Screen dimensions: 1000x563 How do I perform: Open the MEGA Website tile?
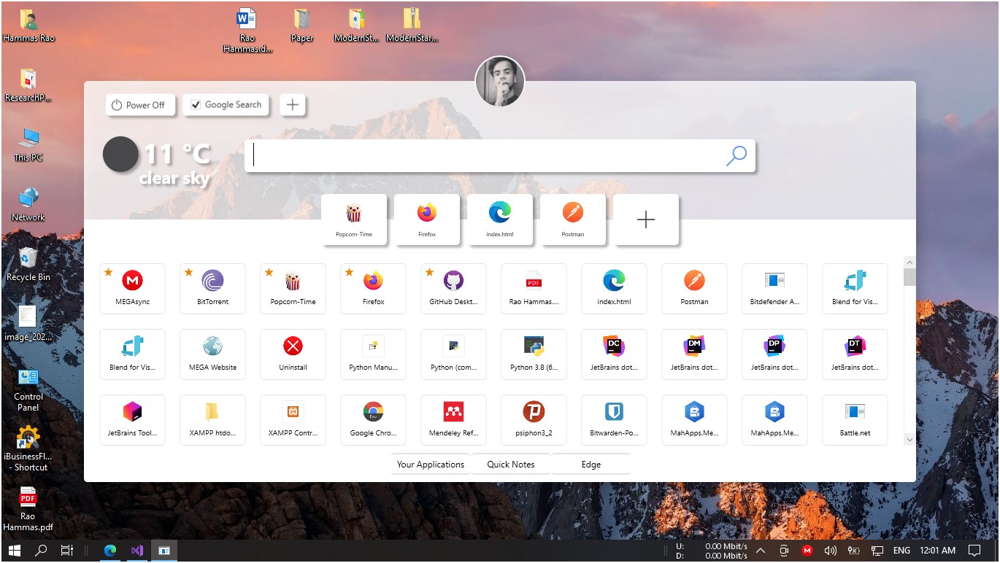point(212,354)
